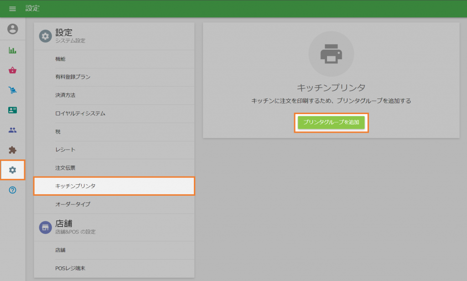Select the highlighted settings gear in sidebar
The height and width of the screenshot is (281, 467).
click(12, 170)
